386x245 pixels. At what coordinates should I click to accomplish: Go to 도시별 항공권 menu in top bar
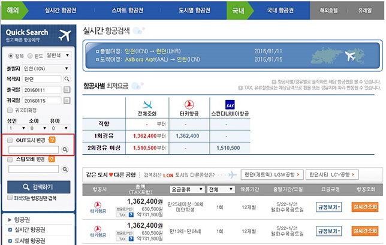pos(194,10)
